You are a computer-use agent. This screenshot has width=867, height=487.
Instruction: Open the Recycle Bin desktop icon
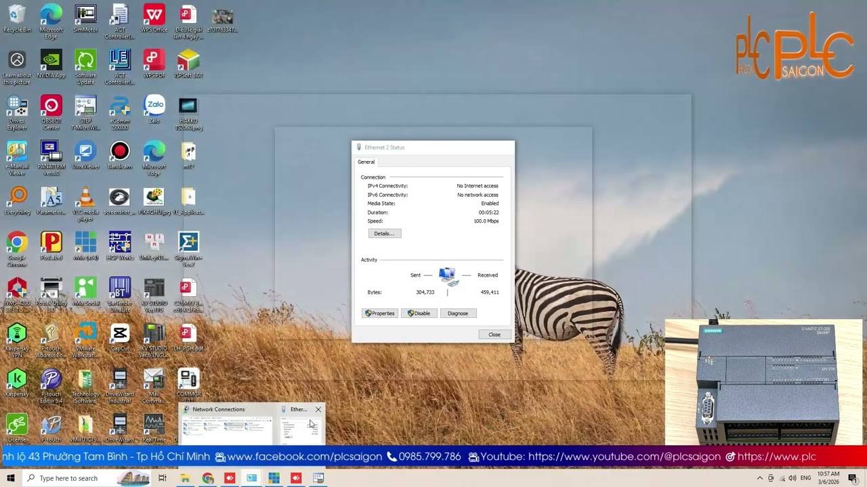[x=17, y=19]
